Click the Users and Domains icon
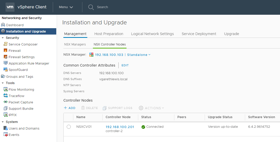Viewport: 280px width, 142px height. pyautogui.click(x=6, y=128)
